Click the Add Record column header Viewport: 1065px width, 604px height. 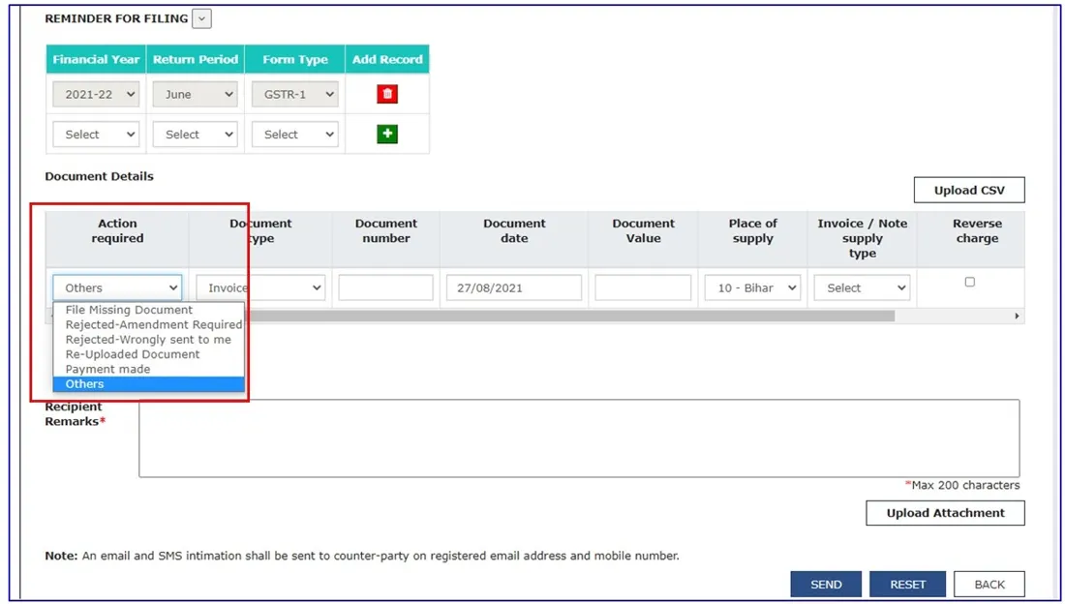click(x=387, y=59)
